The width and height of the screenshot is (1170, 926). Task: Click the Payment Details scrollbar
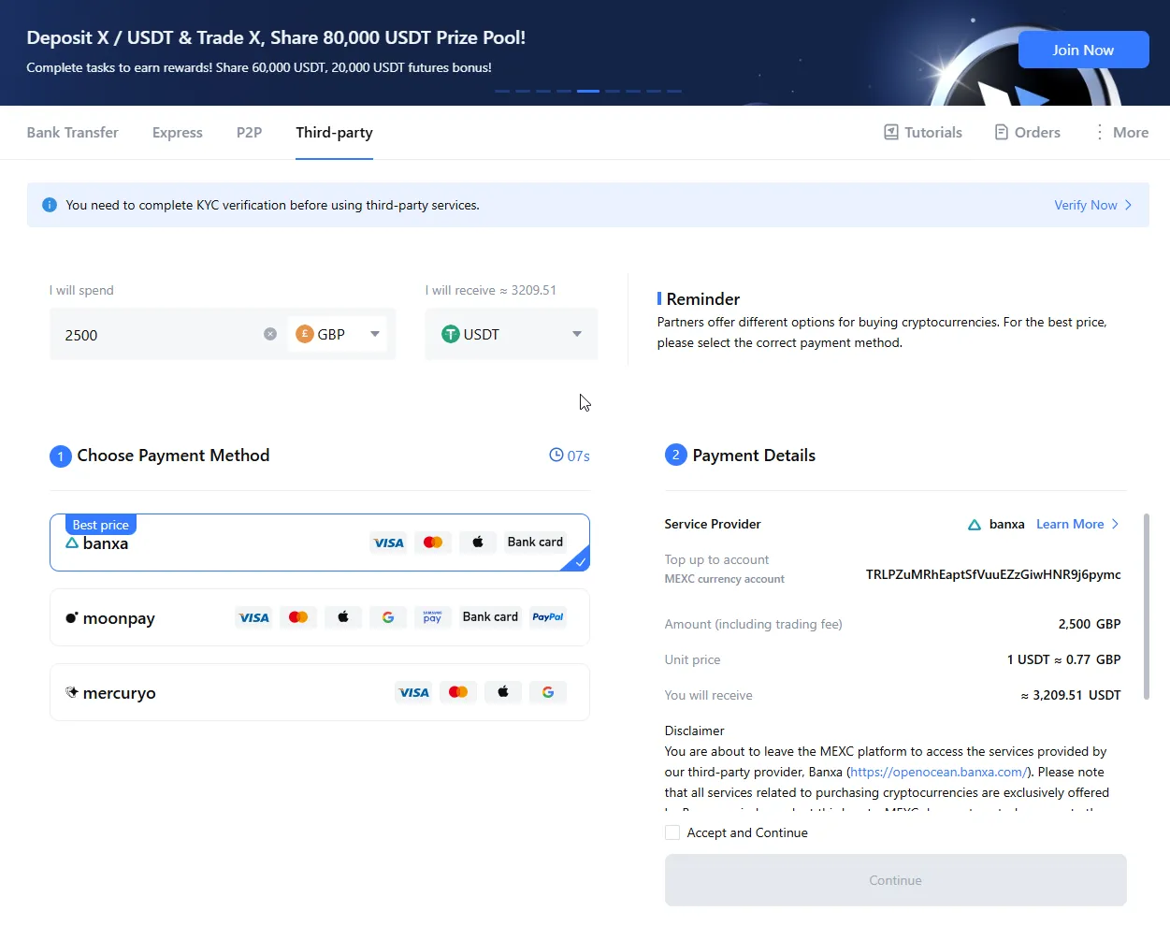pyautogui.click(x=1147, y=606)
